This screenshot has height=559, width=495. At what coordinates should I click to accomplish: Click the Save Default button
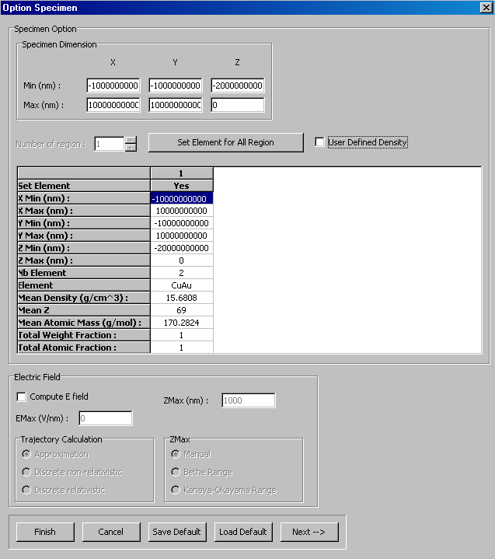[x=178, y=532]
